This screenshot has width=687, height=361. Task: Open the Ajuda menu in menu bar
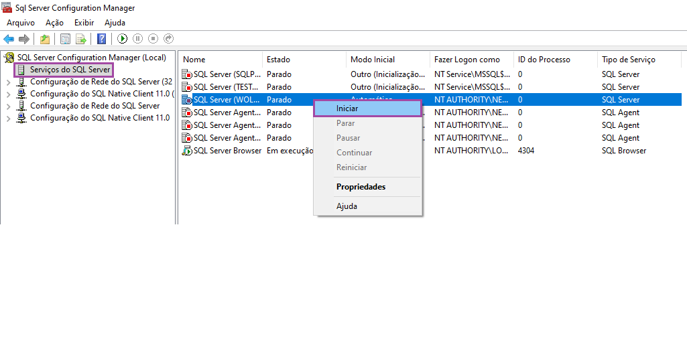tap(115, 23)
